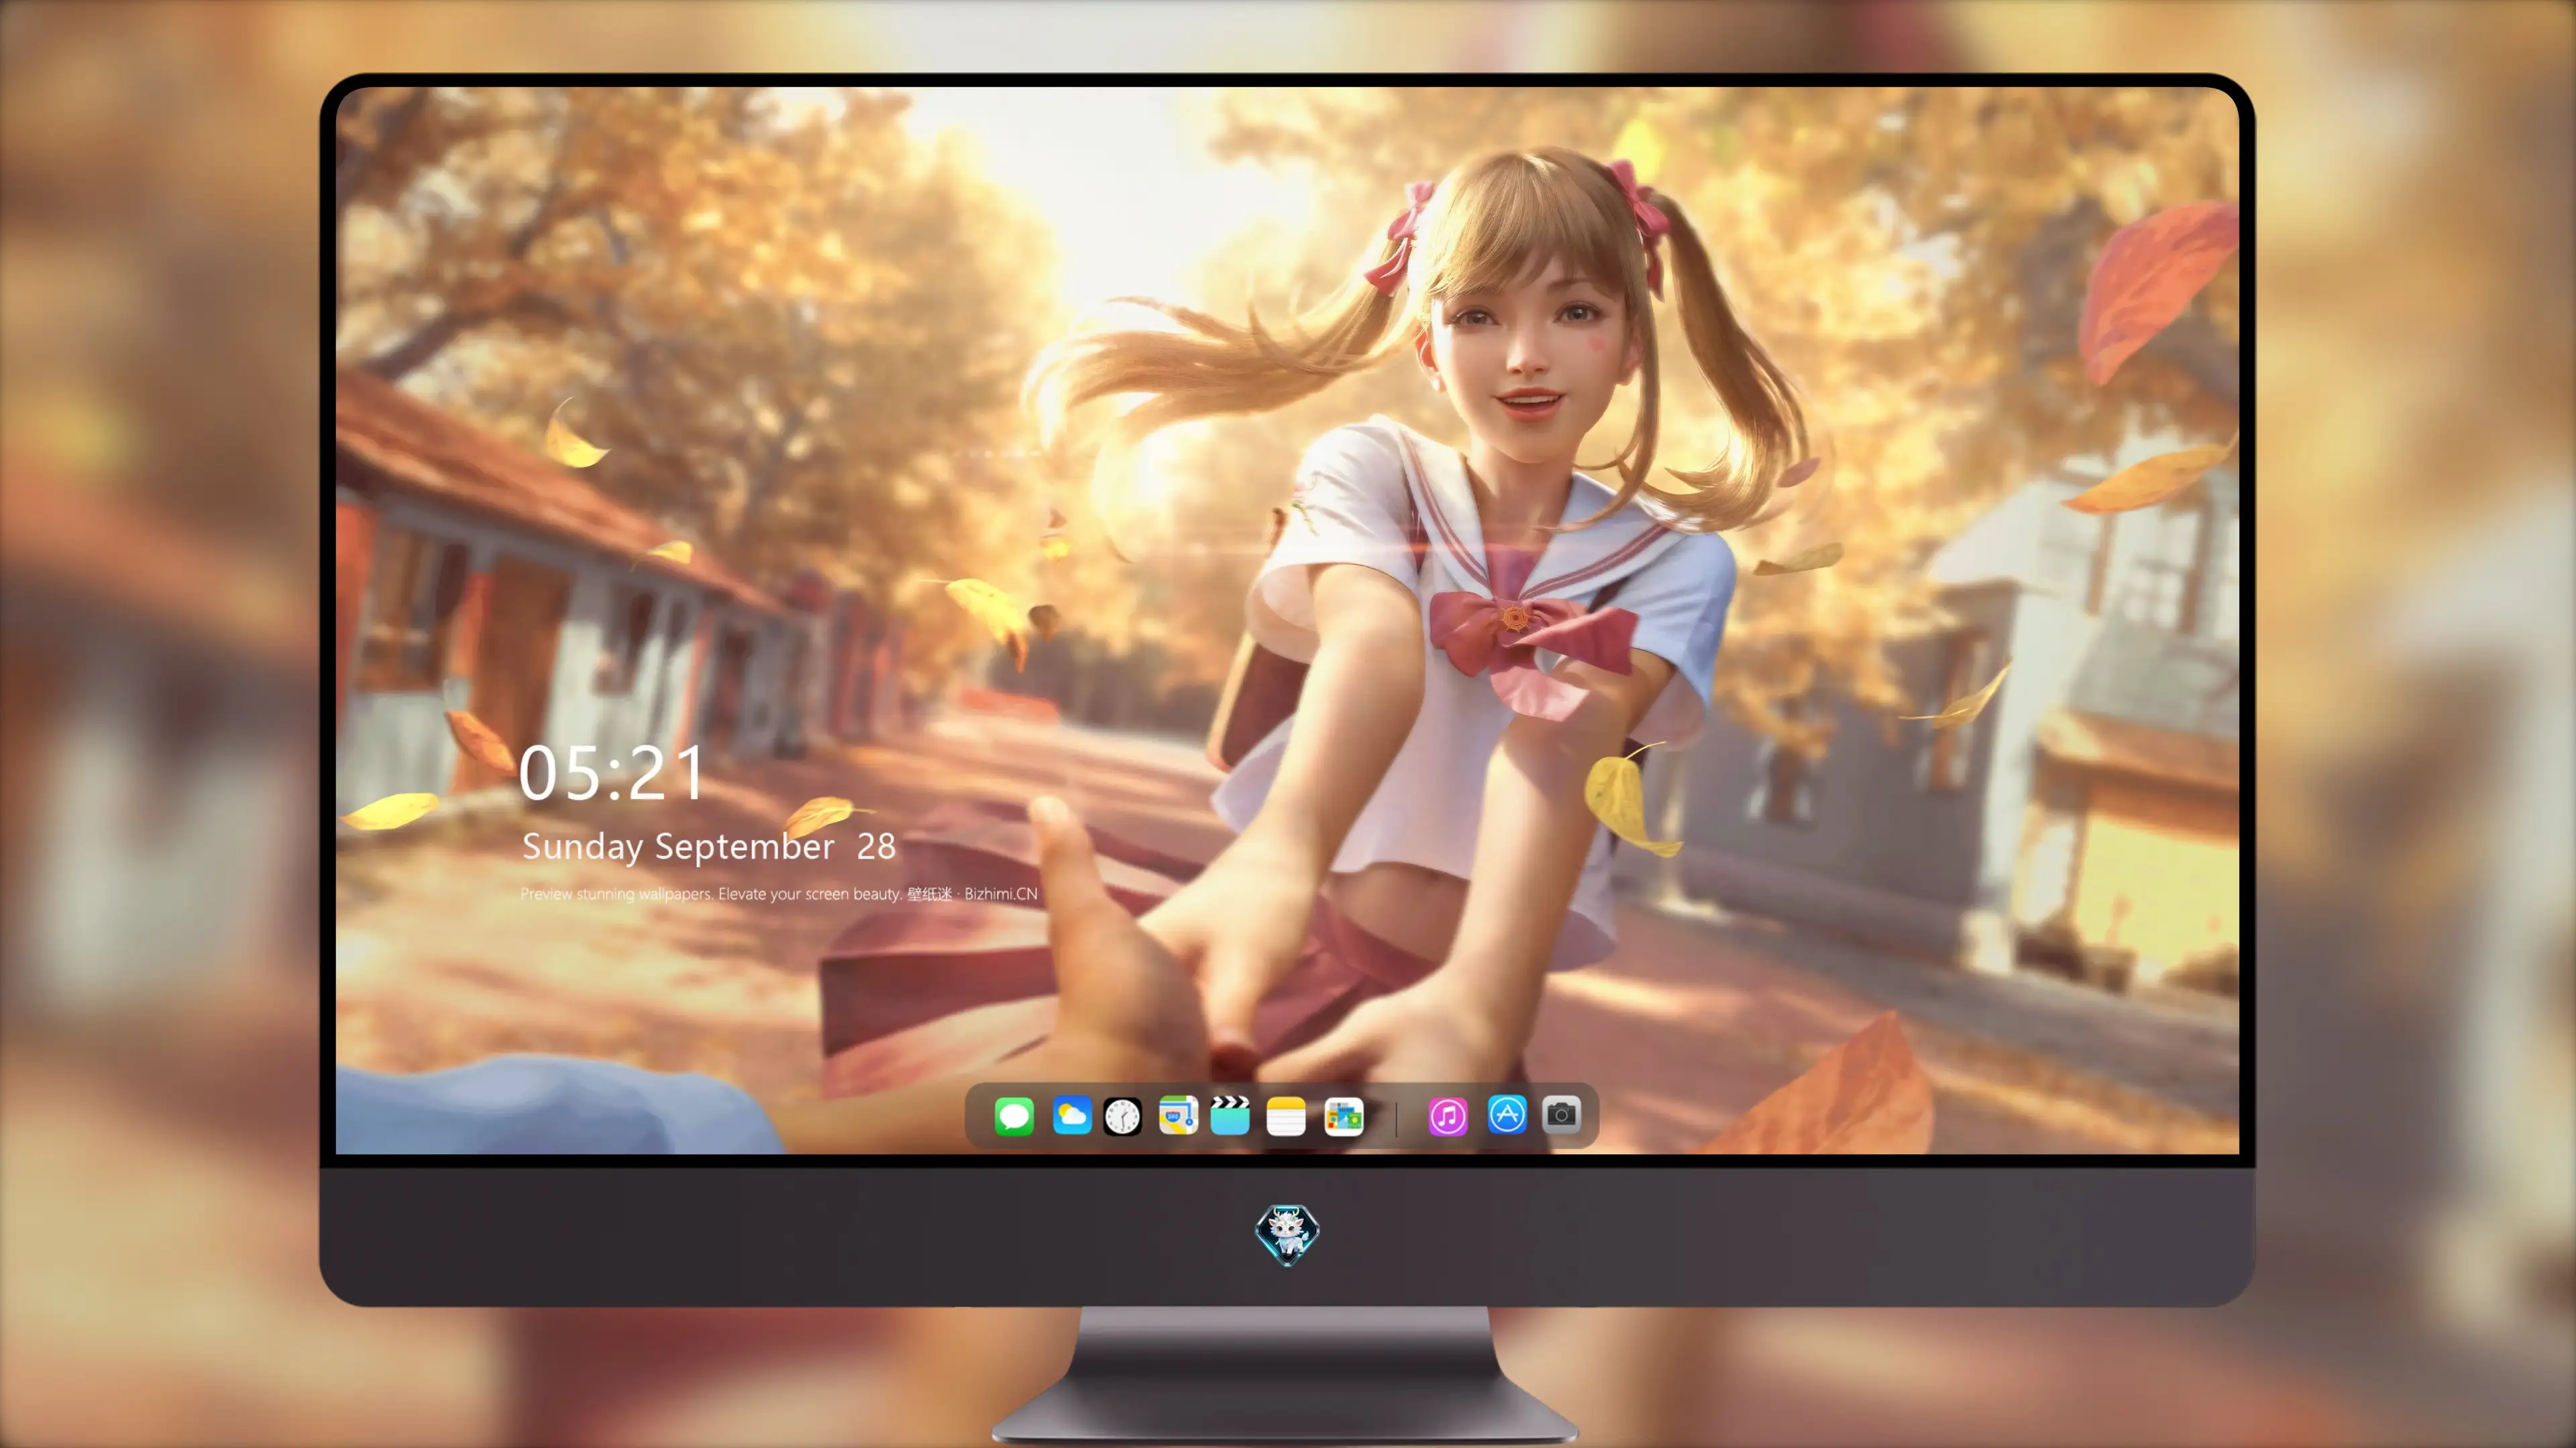2576x1448 pixels.
Task: Launch the Camera app from the dock
Action: (1561, 1114)
